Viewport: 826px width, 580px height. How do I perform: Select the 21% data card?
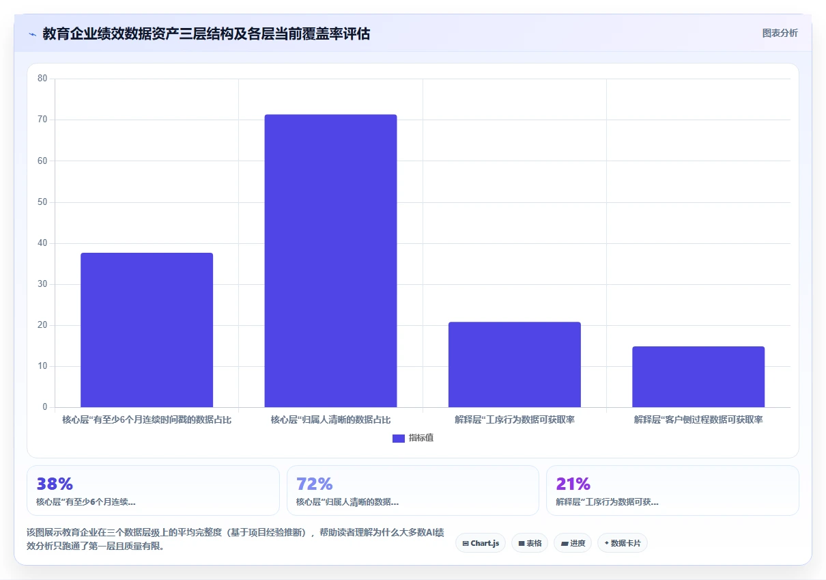pyautogui.click(x=672, y=491)
